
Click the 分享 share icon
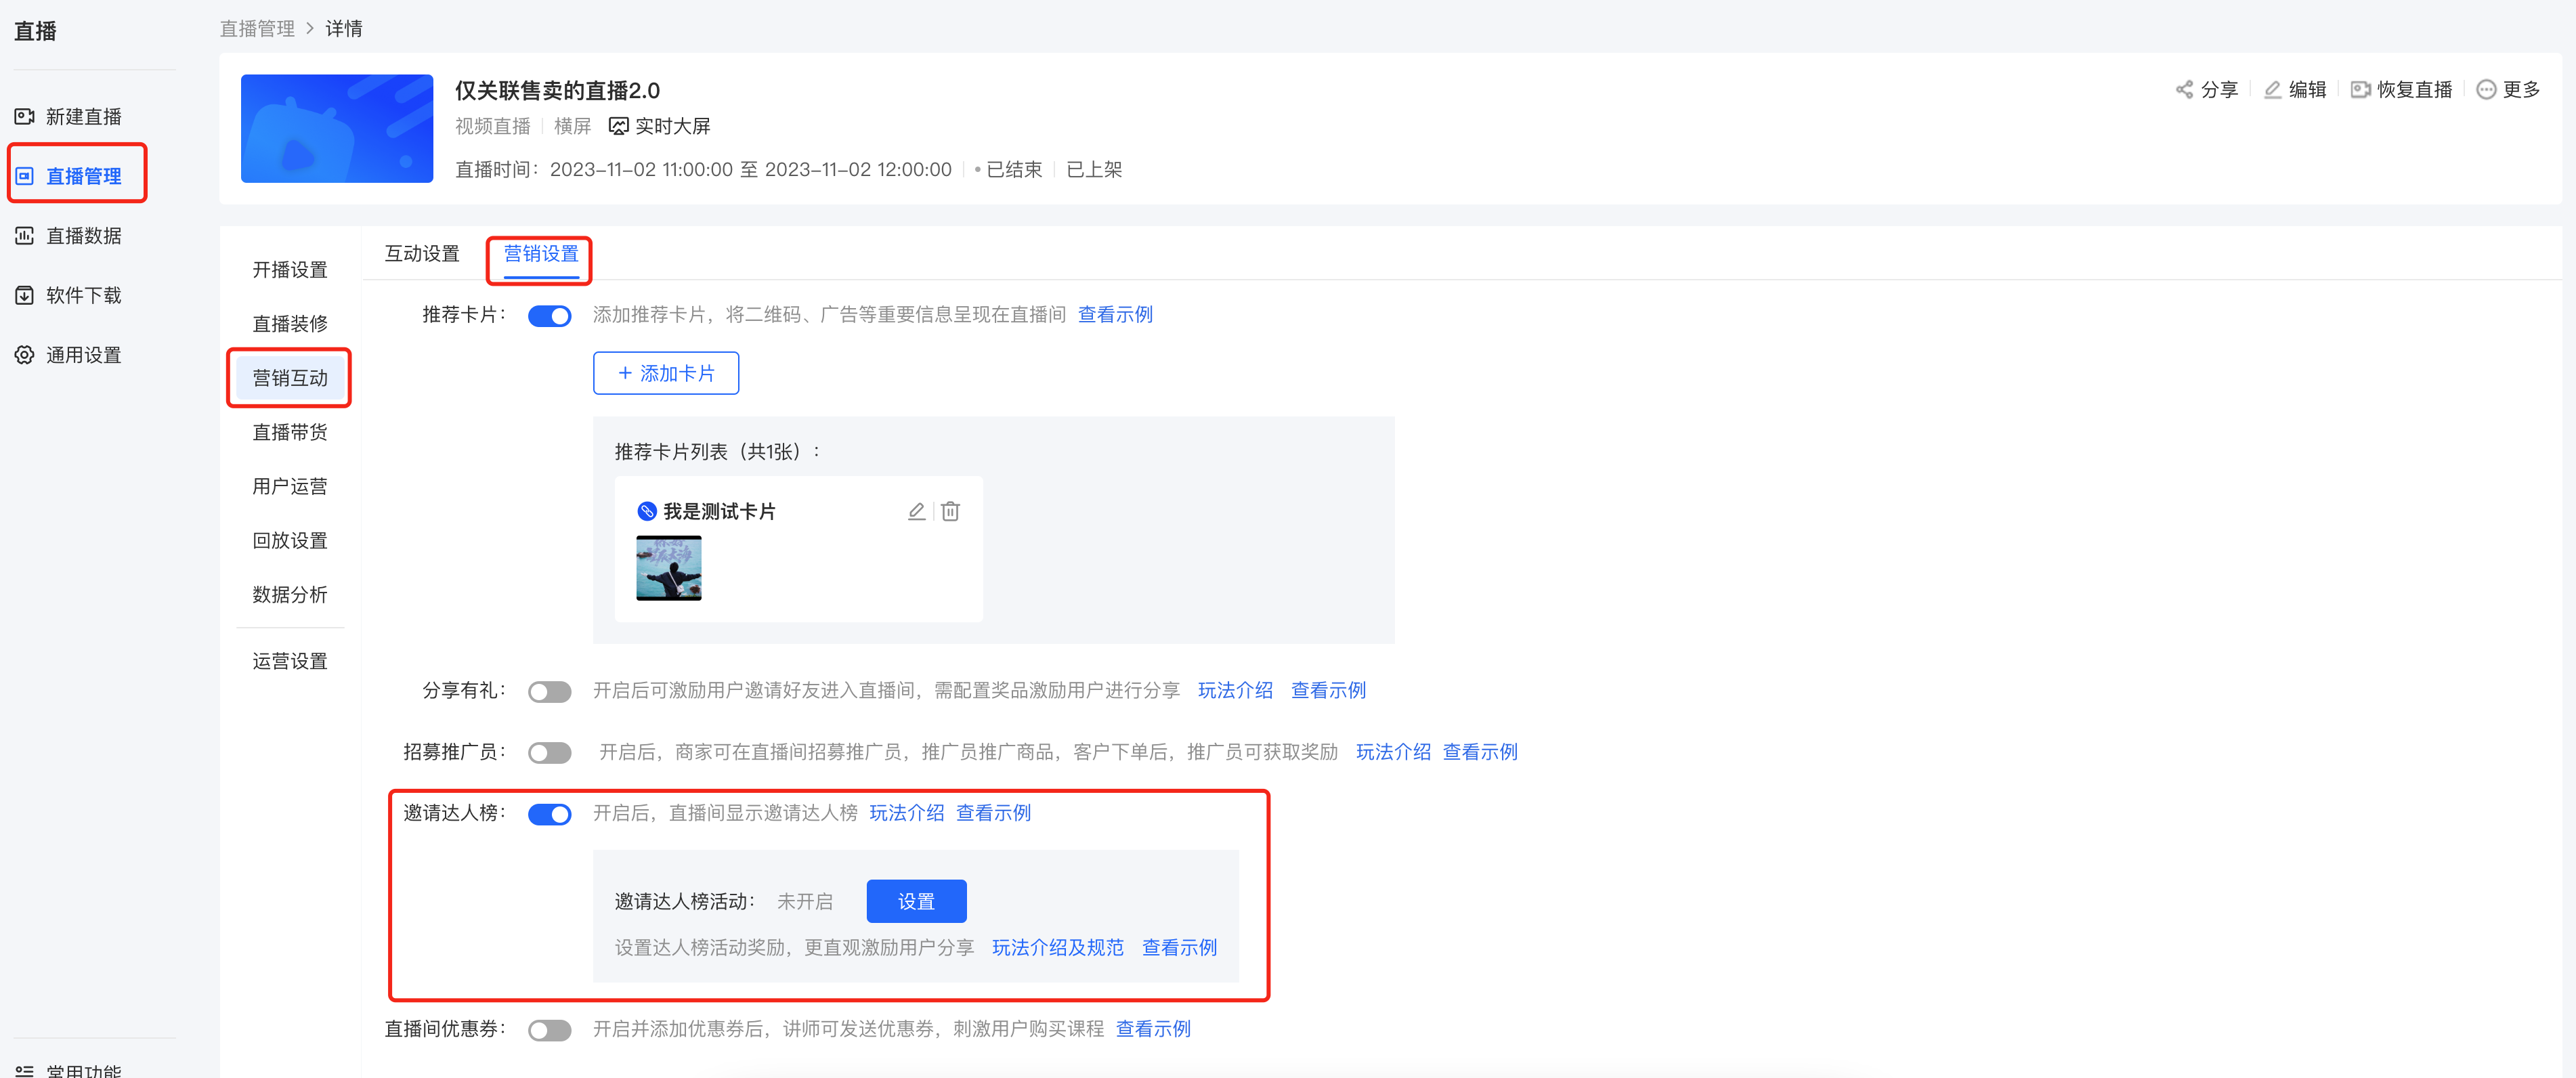tap(2184, 90)
